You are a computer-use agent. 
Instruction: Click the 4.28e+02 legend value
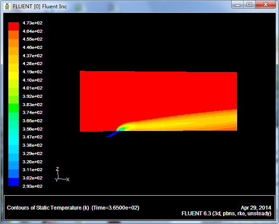pyautogui.click(x=33, y=63)
